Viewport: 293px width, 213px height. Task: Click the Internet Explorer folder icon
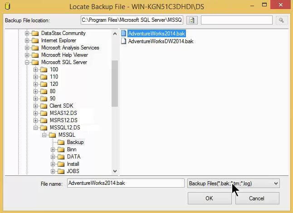pos(35,40)
